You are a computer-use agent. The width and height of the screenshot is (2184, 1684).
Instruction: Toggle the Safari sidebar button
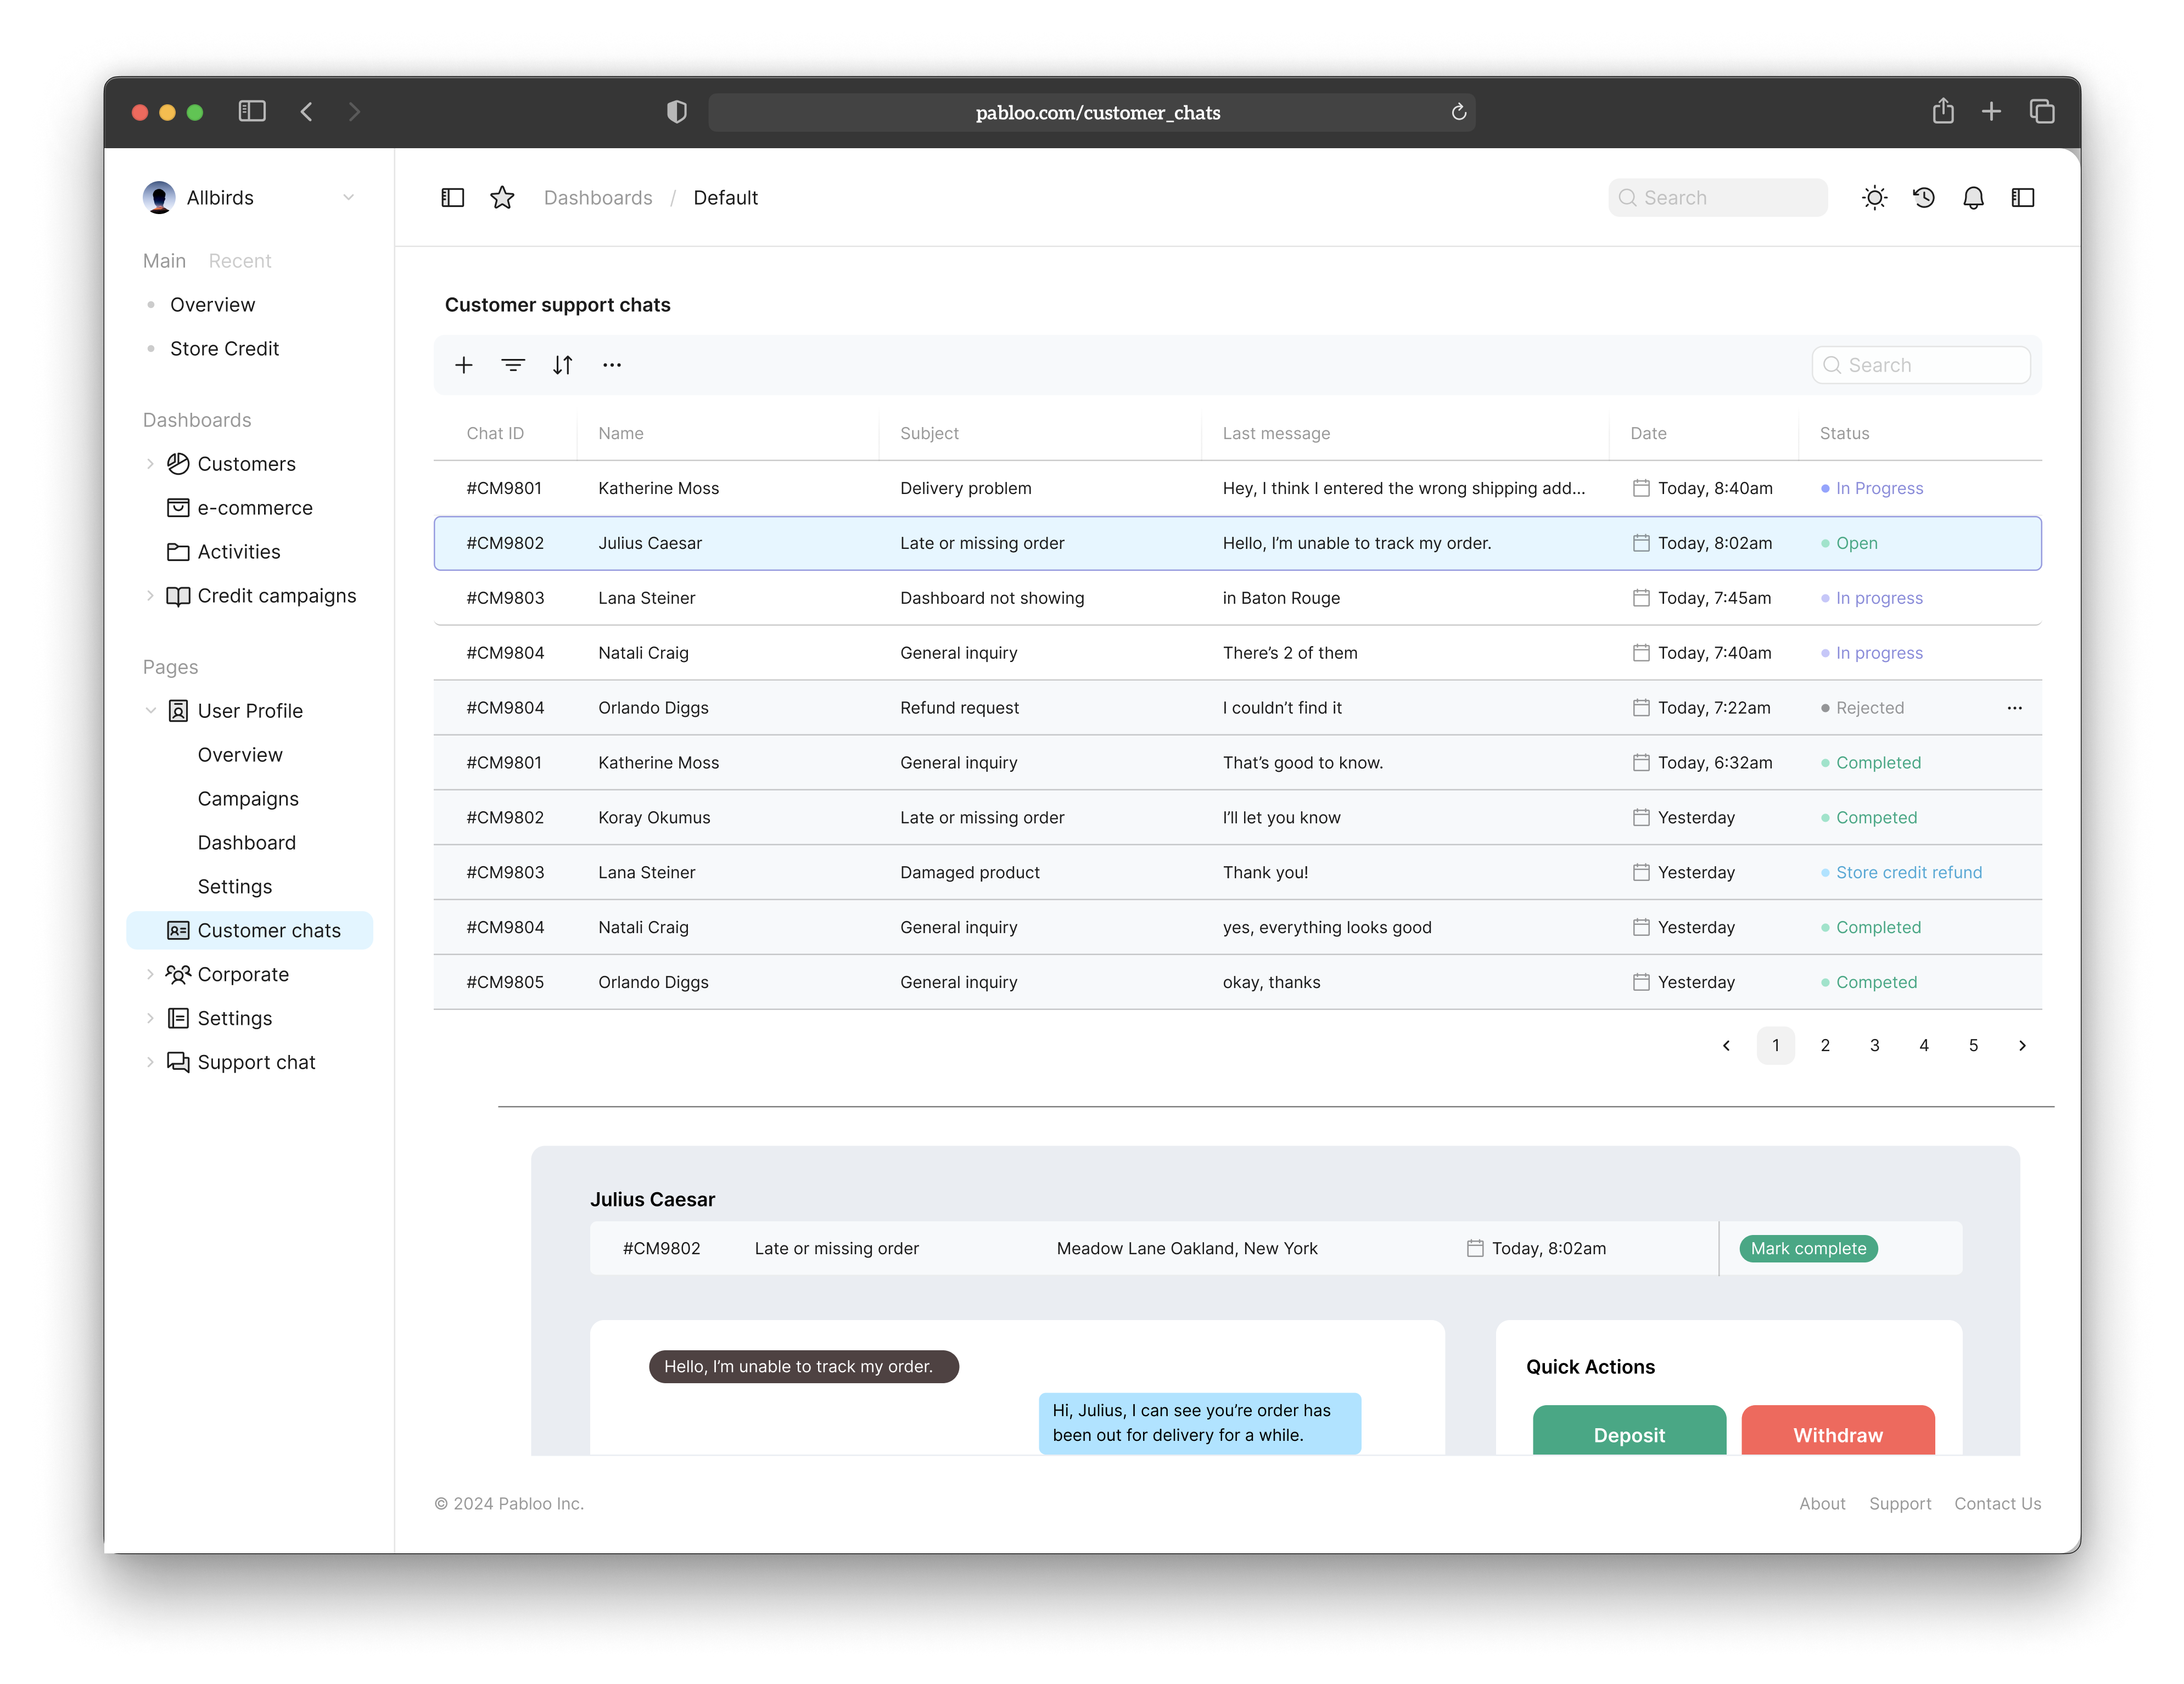(252, 112)
